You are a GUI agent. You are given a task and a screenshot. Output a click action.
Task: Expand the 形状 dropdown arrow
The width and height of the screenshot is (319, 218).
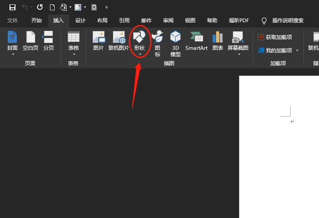140,54
